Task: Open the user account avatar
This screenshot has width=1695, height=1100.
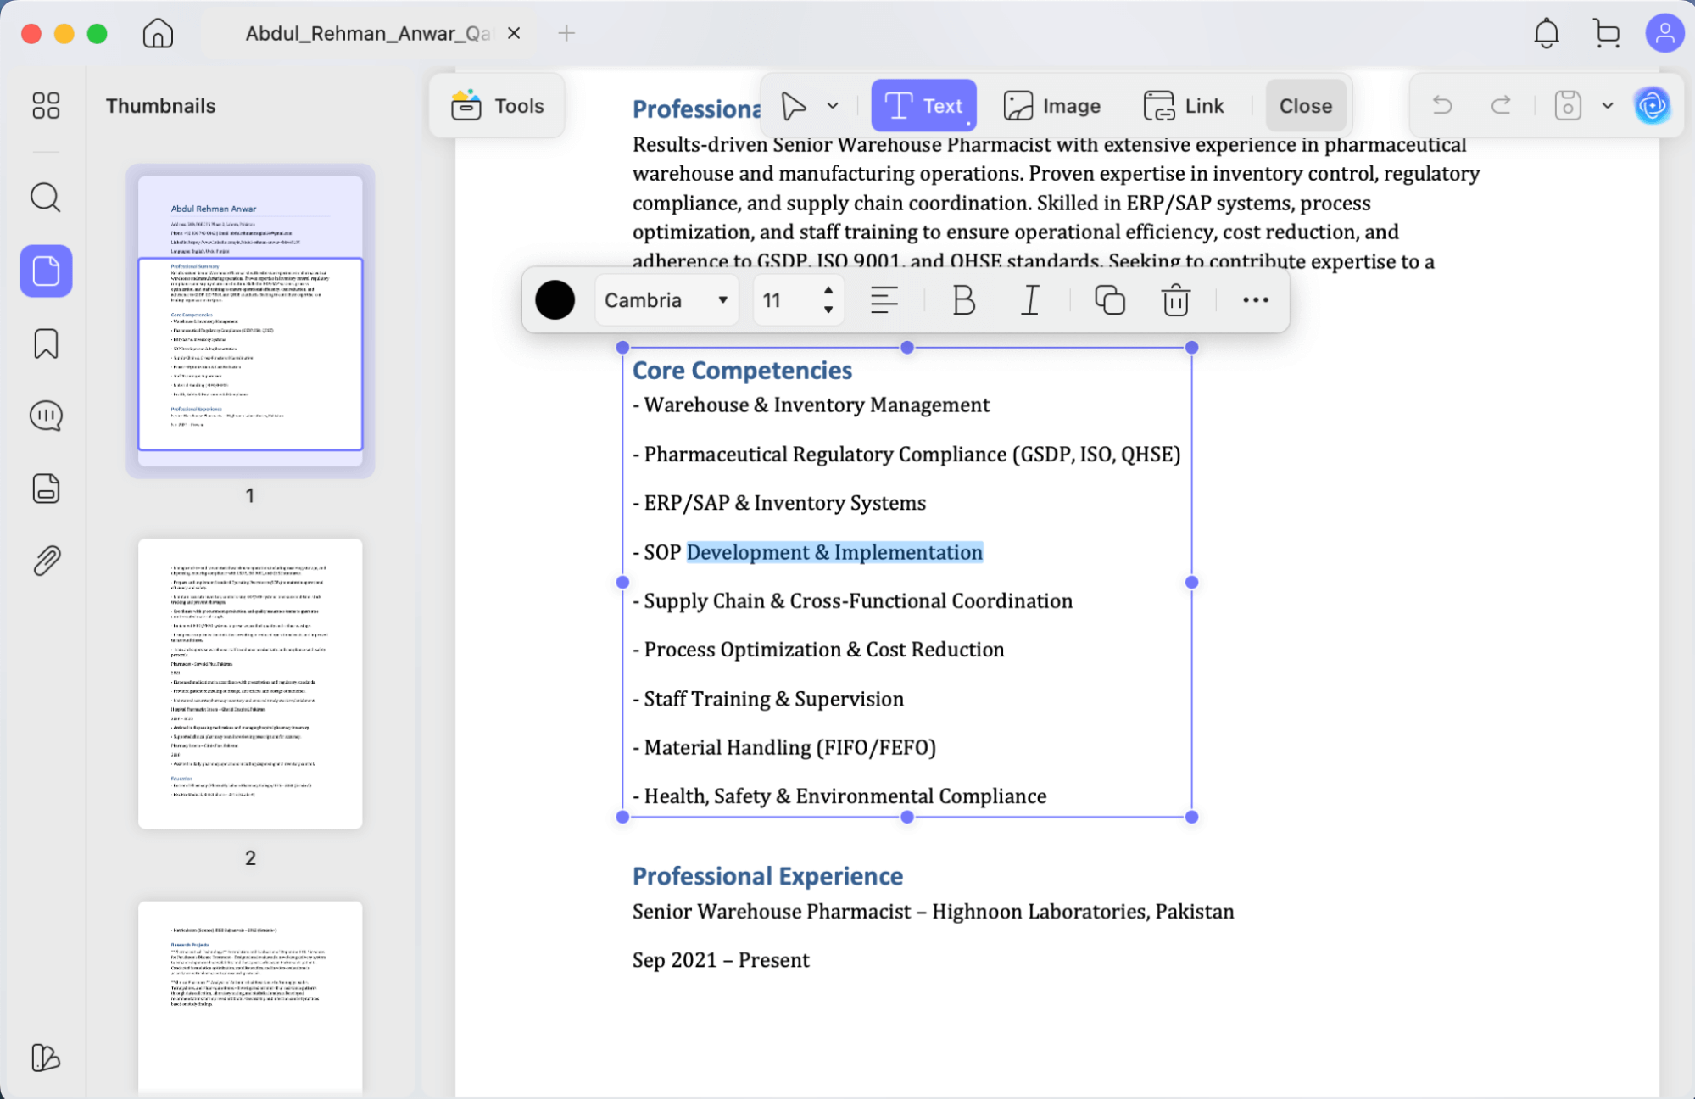Action: tap(1664, 33)
